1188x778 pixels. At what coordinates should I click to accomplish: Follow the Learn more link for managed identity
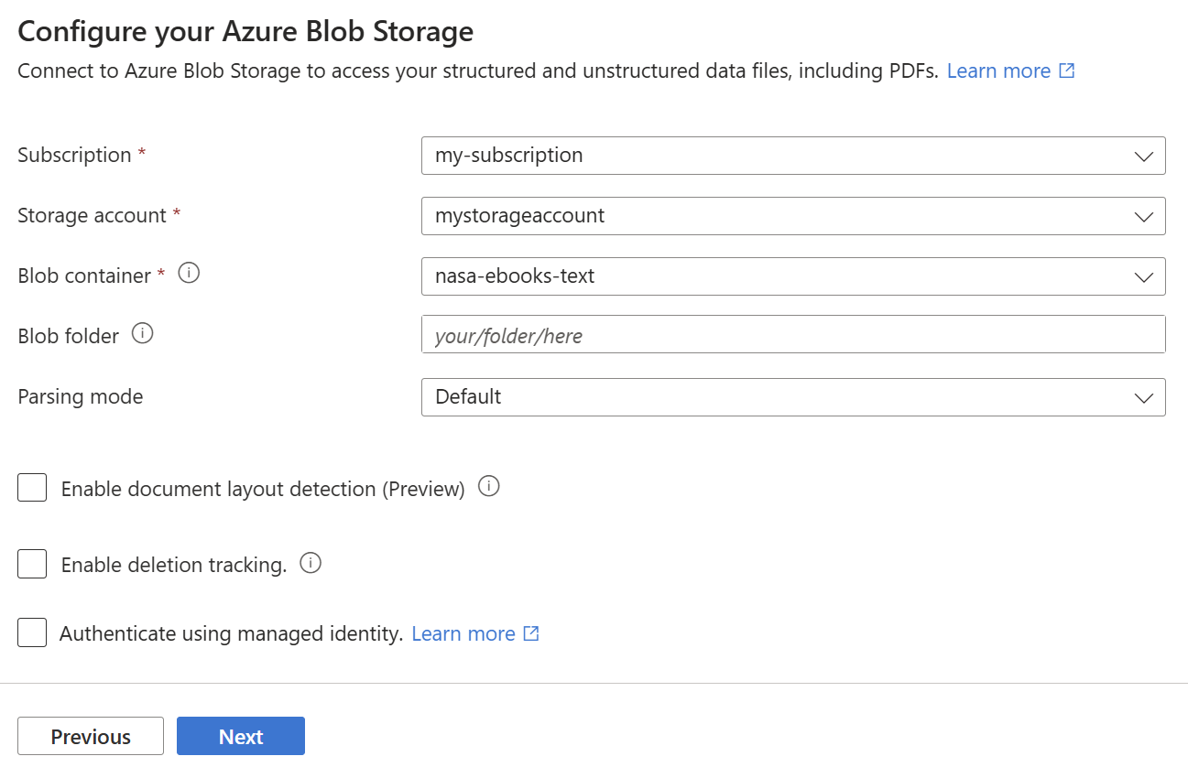tap(463, 633)
